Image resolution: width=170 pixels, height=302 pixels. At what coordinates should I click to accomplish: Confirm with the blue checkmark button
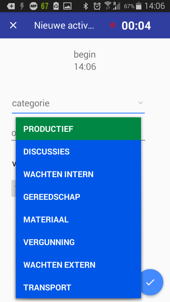(x=150, y=282)
